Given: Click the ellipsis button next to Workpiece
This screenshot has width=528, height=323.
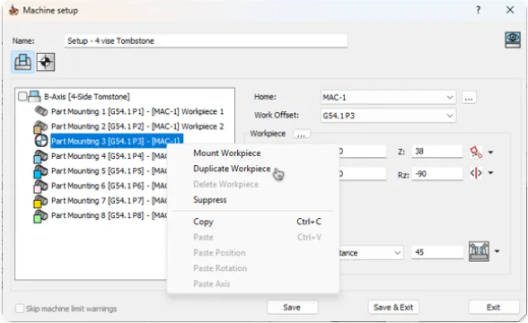Looking at the screenshot, I should click(302, 135).
